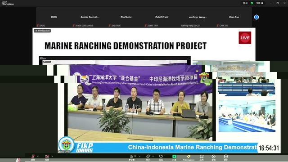Click the green encryption shield icon

[252, 3]
